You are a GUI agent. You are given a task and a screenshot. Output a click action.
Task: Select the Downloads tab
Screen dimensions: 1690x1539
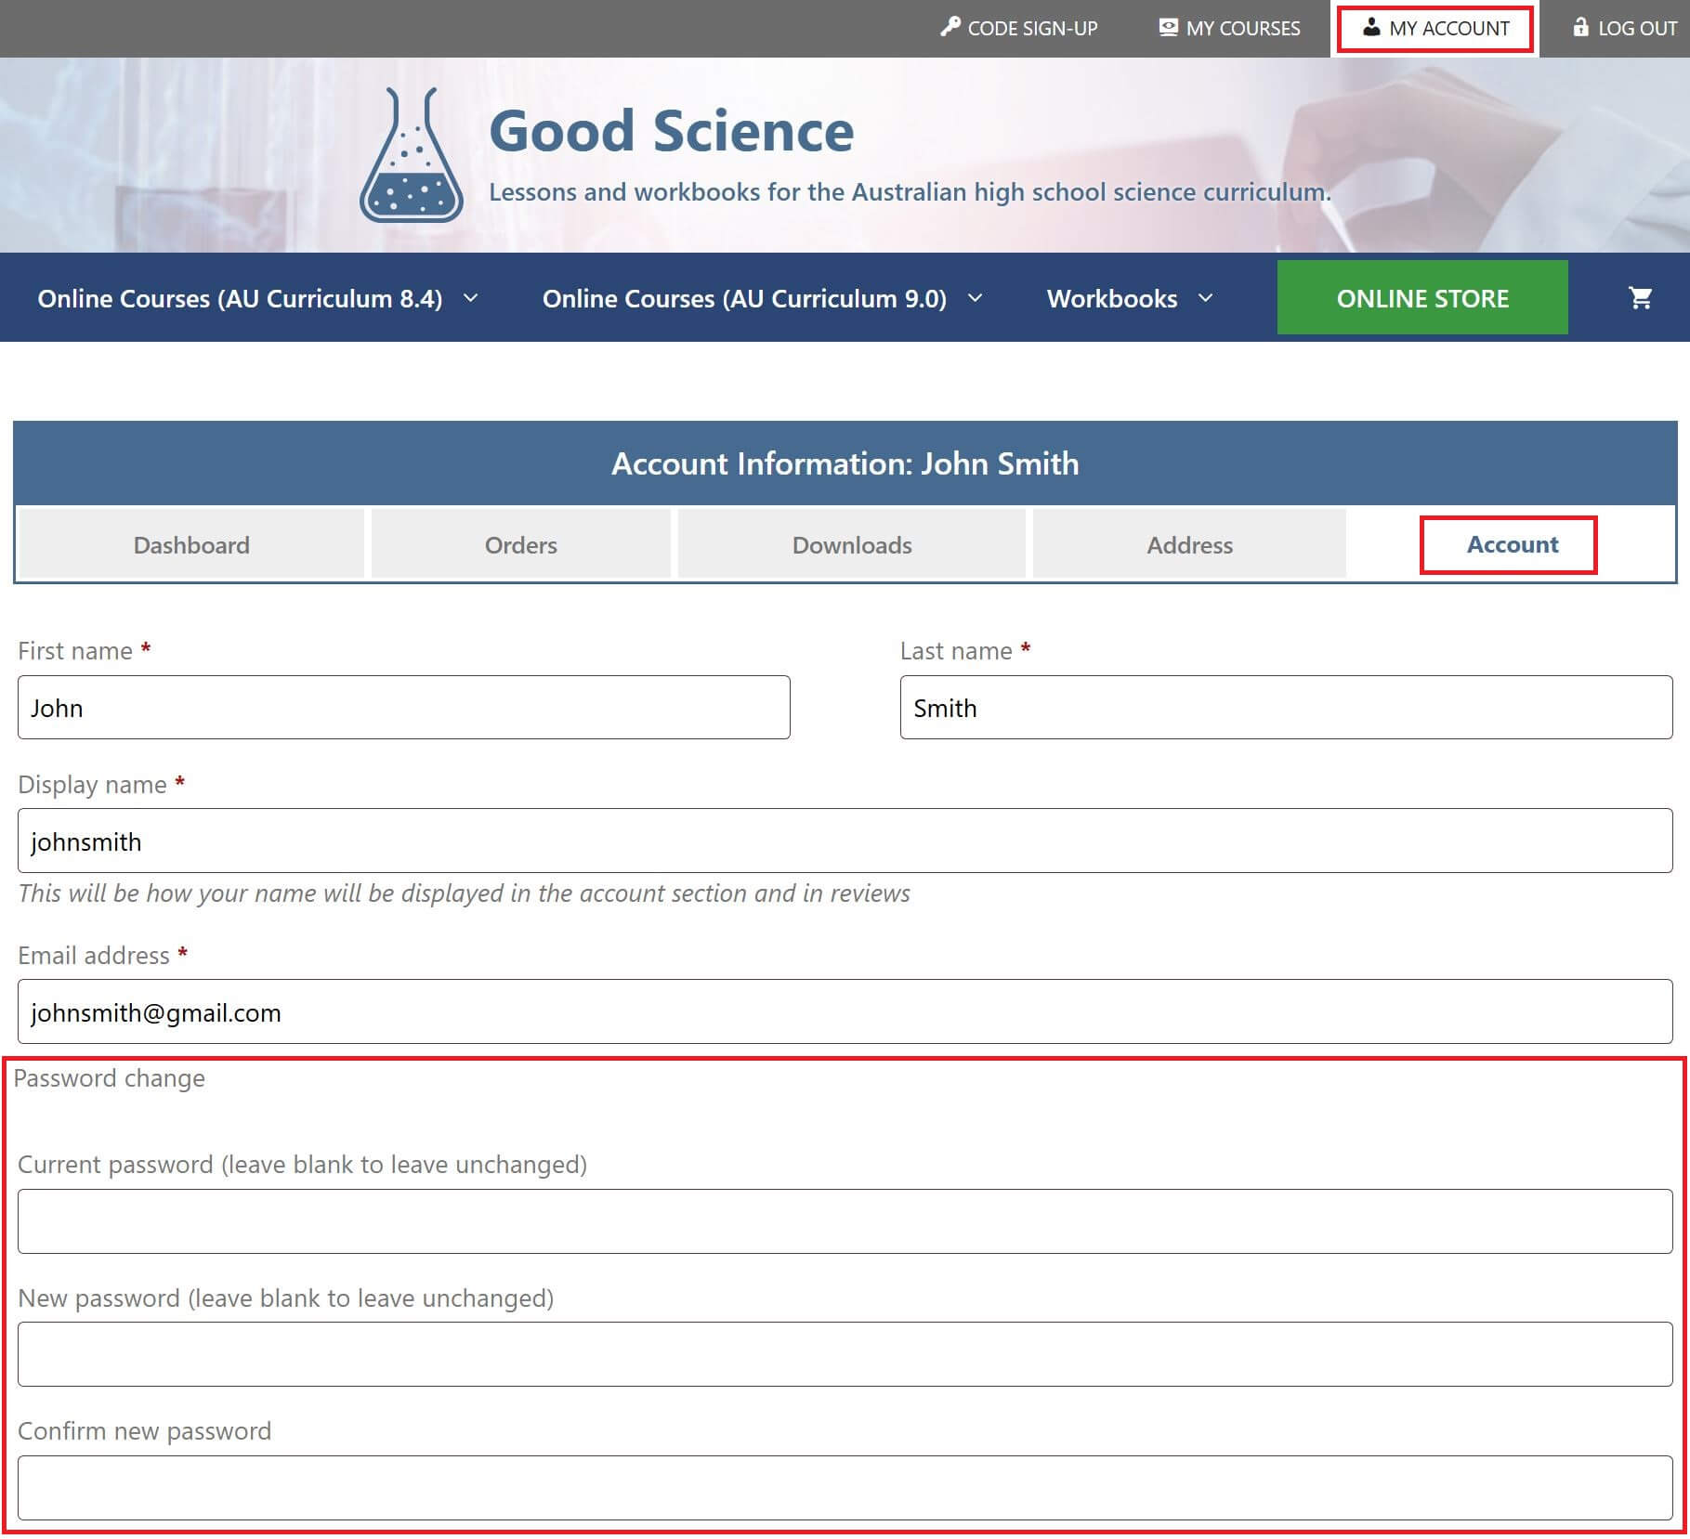(851, 544)
